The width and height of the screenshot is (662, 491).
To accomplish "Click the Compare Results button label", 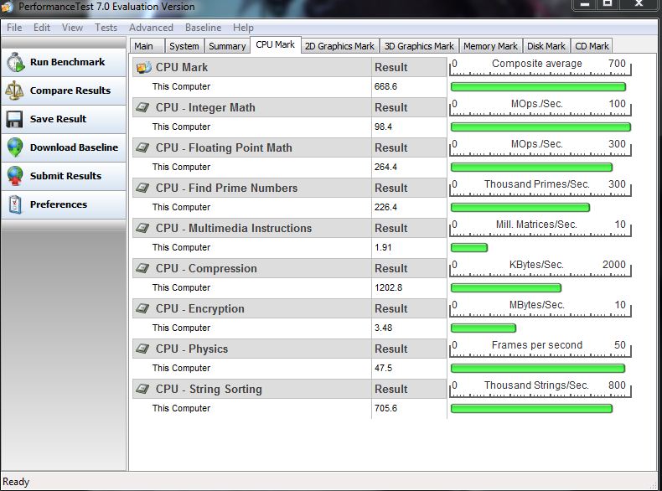I will [70, 90].
